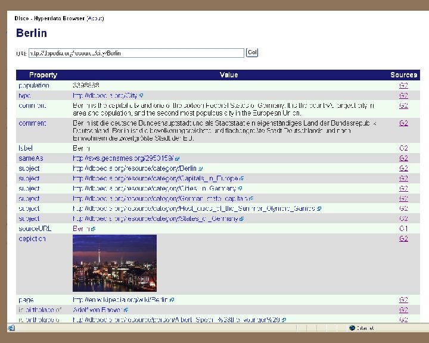The height and width of the screenshot is (343, 429).
Task: Open the dbpedia City type link
Action: [105, 95]
